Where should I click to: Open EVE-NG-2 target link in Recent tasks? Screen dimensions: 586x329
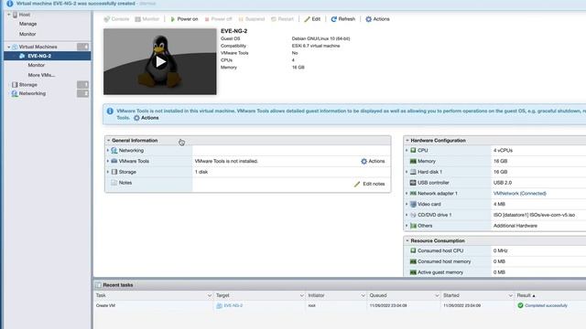(x=233, y=305)
